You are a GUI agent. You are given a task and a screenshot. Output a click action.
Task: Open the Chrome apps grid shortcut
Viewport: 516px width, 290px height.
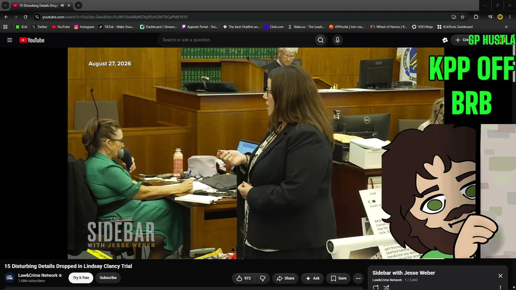pyautogui.click(x=5, y=27)
